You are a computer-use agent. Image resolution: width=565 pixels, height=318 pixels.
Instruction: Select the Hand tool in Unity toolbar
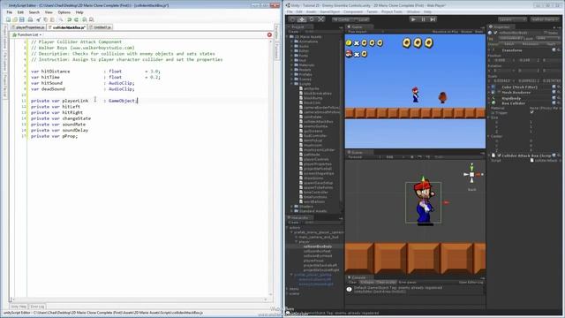tap(292, 19)
